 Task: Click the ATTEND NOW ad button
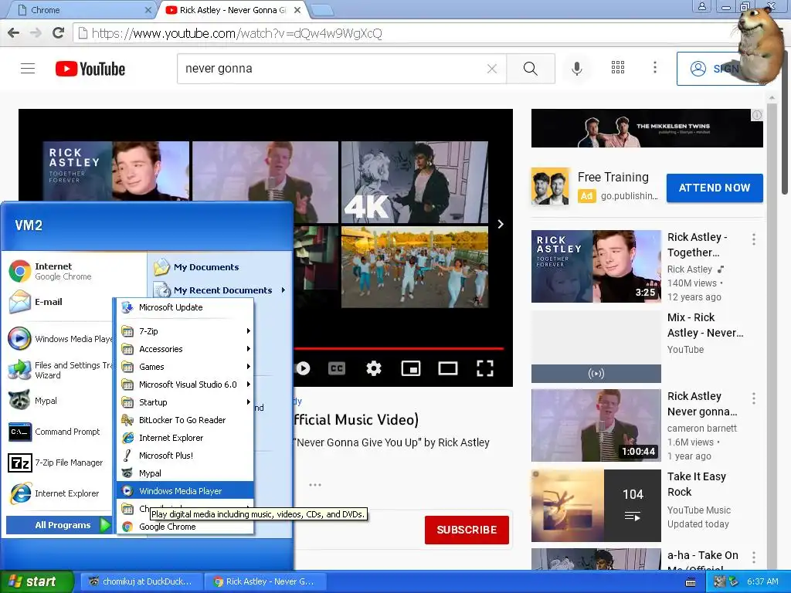click(715, 188)
